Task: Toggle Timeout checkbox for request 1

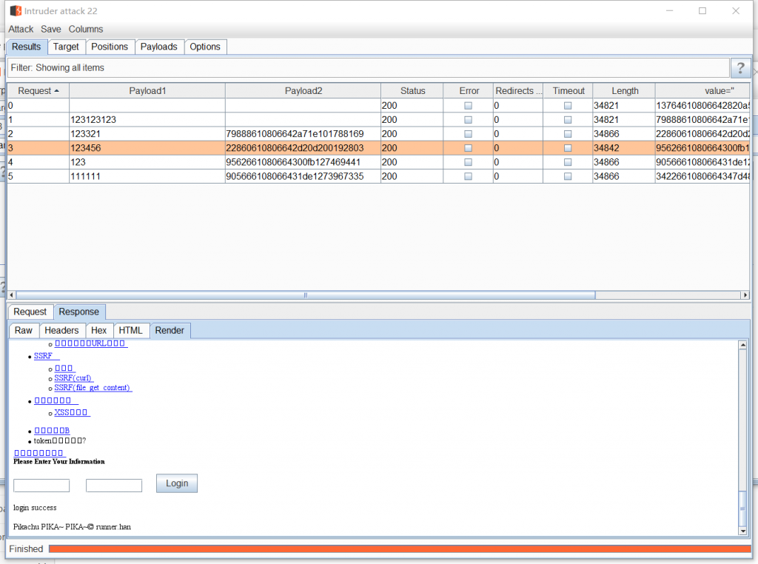Action: (568, 120)
